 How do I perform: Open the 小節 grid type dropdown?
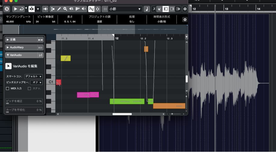(122, 9)
